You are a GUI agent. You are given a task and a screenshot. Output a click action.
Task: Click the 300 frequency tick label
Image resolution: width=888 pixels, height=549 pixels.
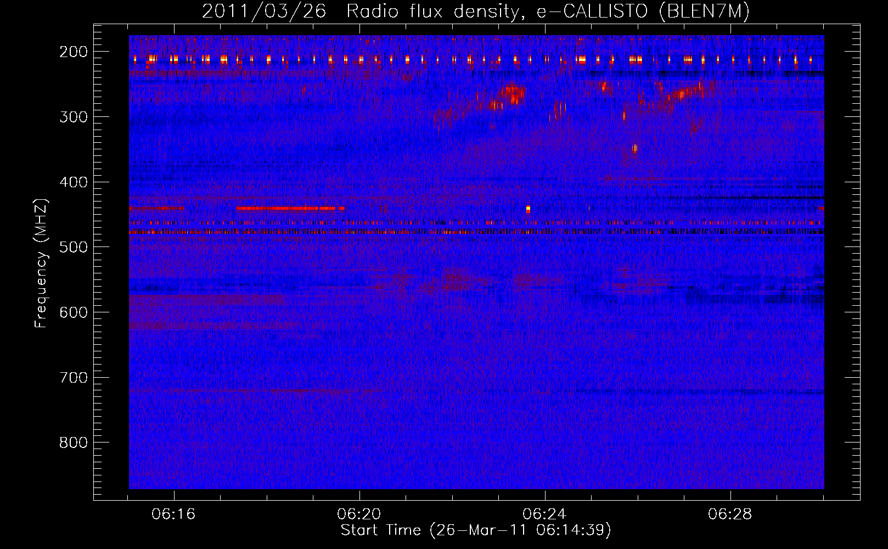pyautogui.click(x=74, y=117)
